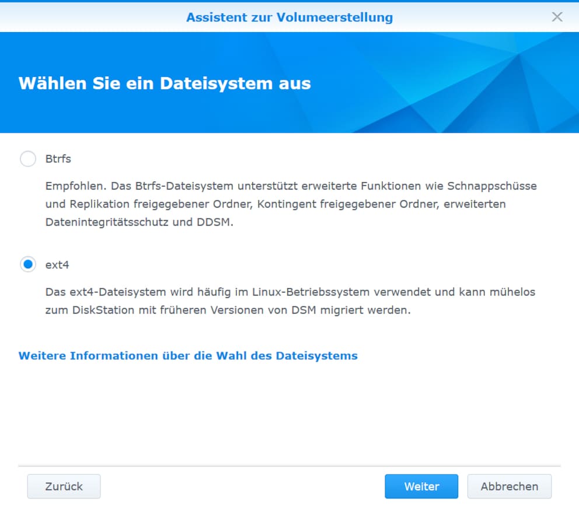Screen dimensions: 579x506
Task: Go back with the Zurück button
Action: point(64,486)
